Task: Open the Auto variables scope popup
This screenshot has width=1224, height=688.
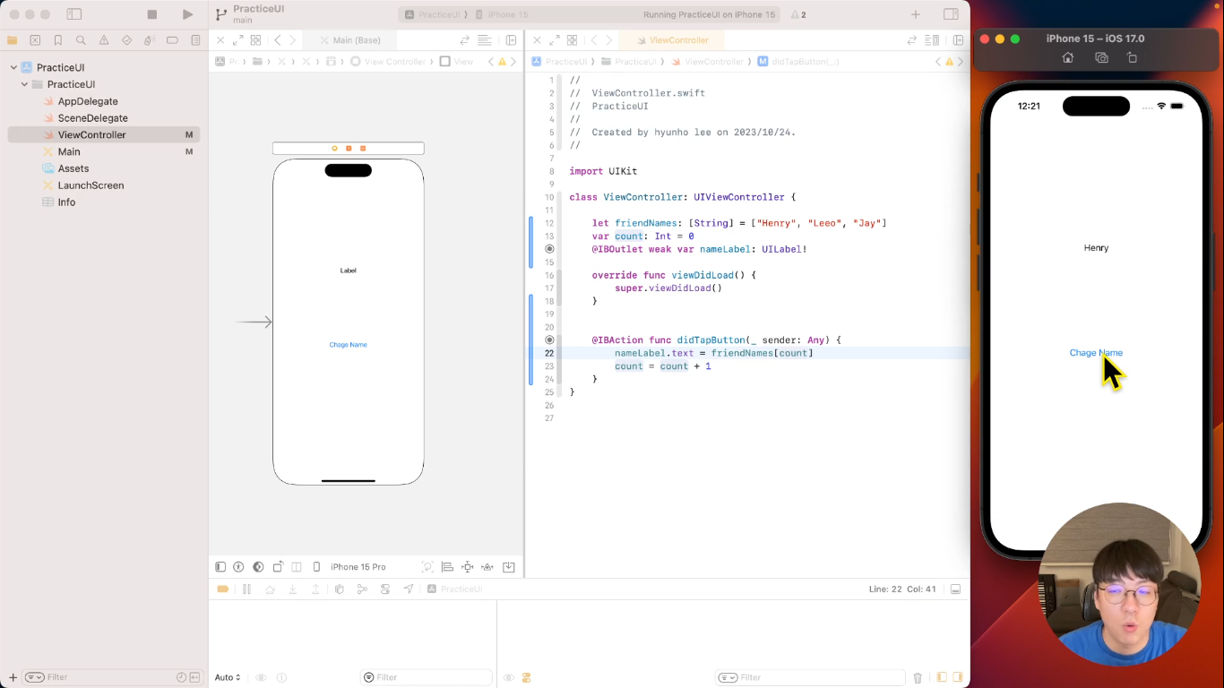Action: 228,677
